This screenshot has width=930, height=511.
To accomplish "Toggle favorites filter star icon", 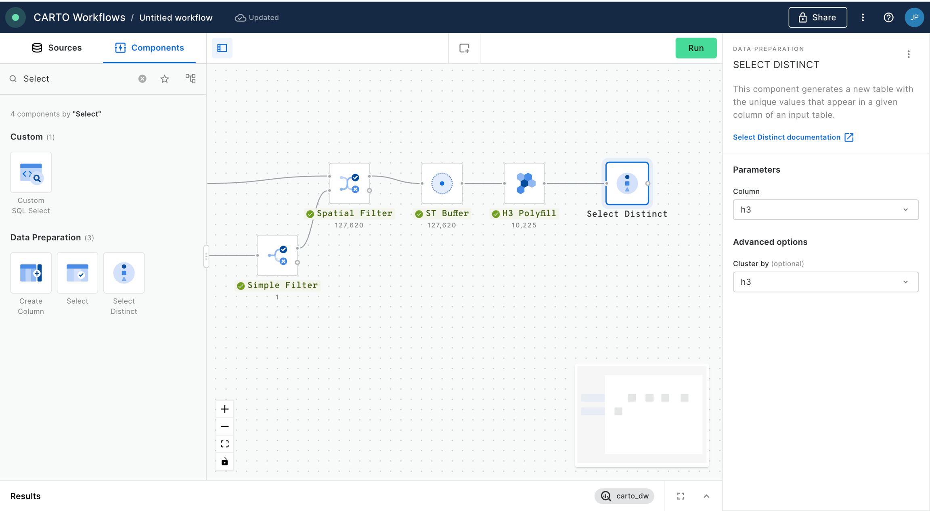I will (164, 79).
